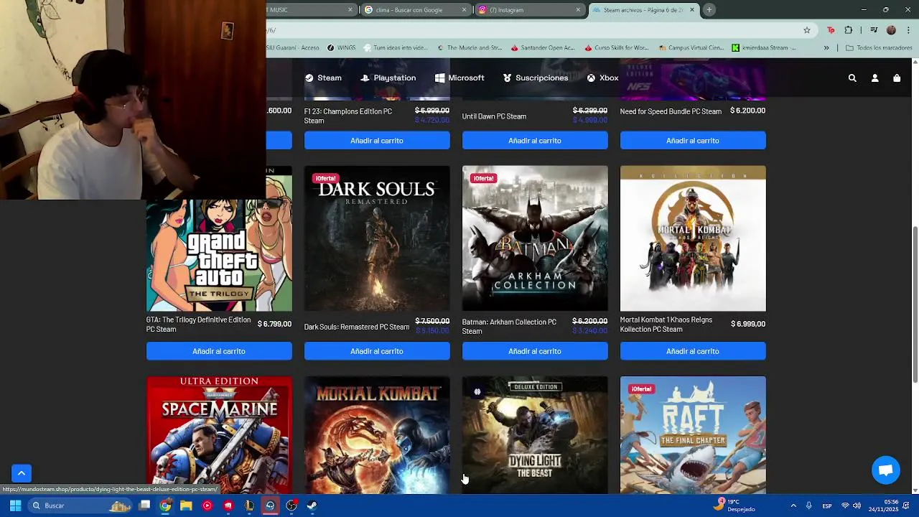This screenshot has height=517, width=919.
Task: Open Steam from the taskbar
Action: click(x=312, y=506)
